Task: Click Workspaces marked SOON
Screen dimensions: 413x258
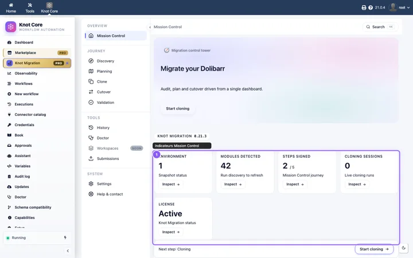Action: pos(116,148)
